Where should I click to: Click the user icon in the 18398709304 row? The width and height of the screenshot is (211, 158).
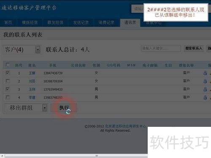205,81
